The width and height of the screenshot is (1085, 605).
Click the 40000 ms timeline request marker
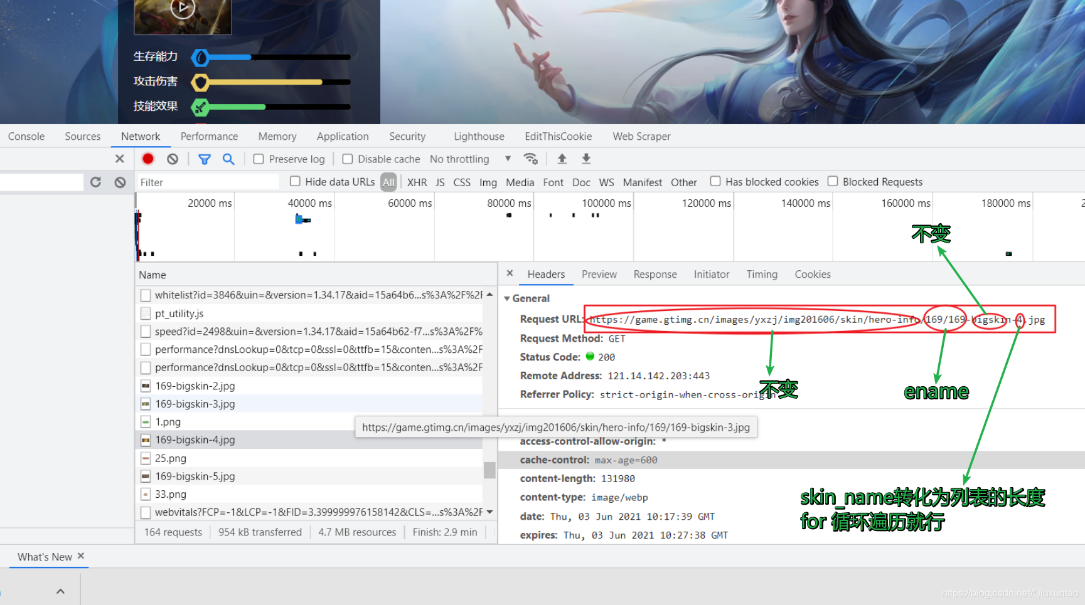303,219
